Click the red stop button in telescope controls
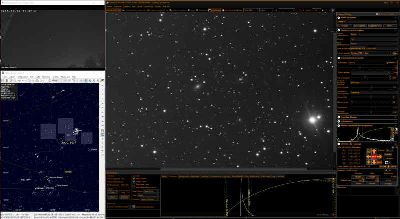The height and width of the screenshot is (219, 400). pos(374,157)
